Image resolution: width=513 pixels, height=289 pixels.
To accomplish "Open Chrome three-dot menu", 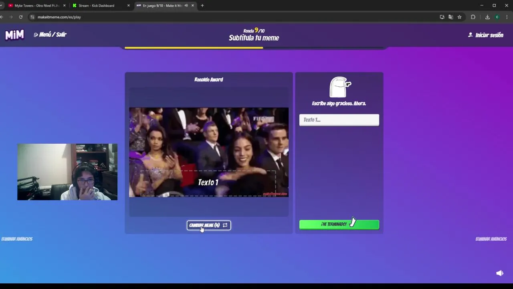I will coord(507,17).
